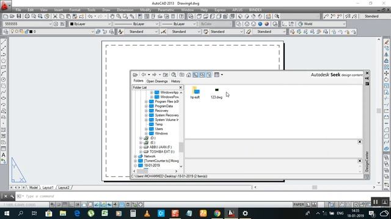Click the Windows Start button
Image resolution: width=391 pixels, height=219 pixels.
click(x=7, y=214)
